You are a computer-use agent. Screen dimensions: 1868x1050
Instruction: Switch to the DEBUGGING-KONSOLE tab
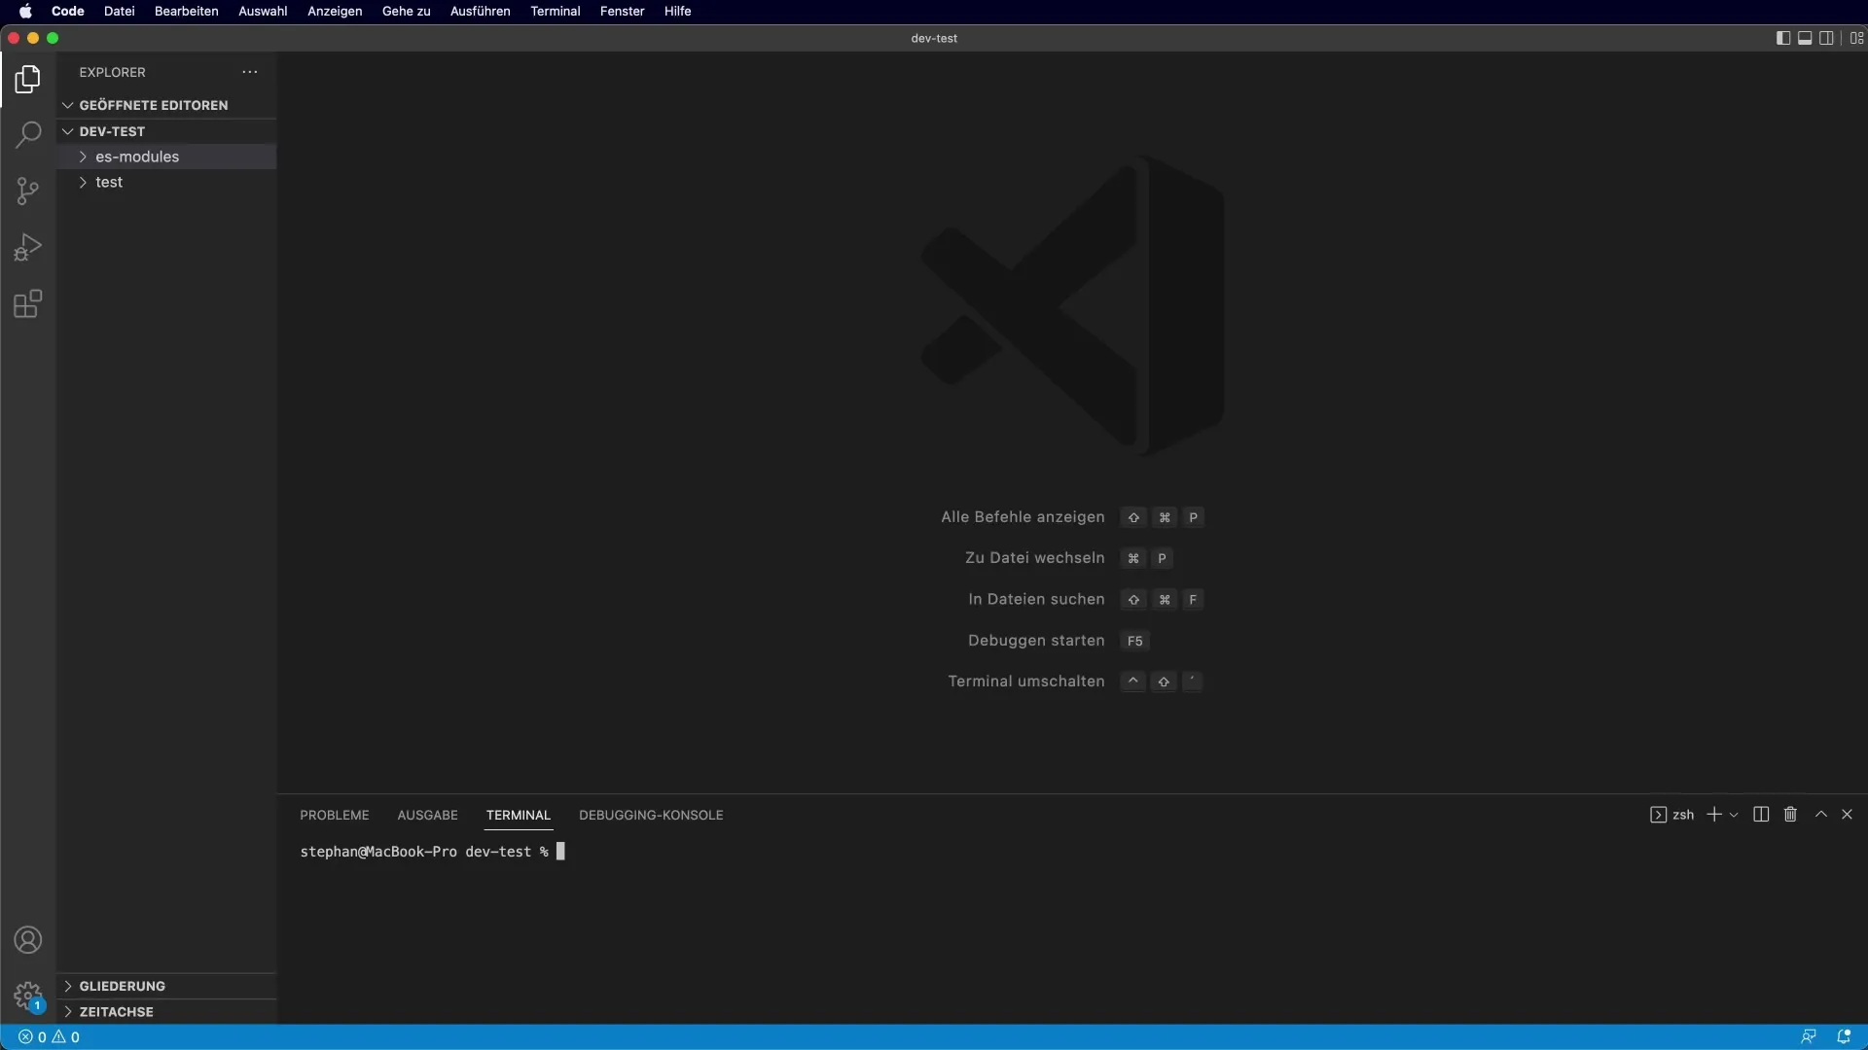point(651,815)
